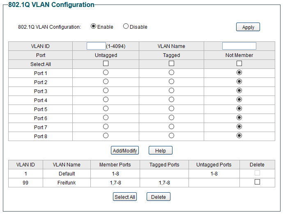Set Port 3 to Tagged
This screenshot has height=214, width=283.
[171, 91]
